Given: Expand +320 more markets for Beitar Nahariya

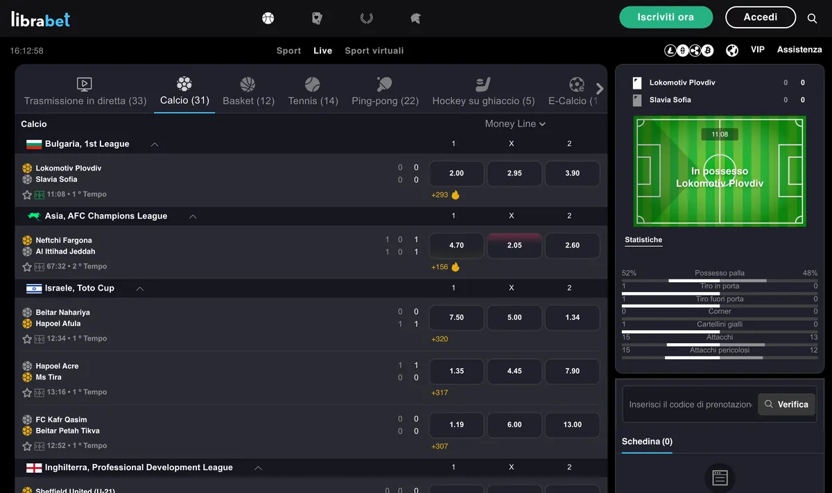Looking at the screenshot, I should [440, 339].
